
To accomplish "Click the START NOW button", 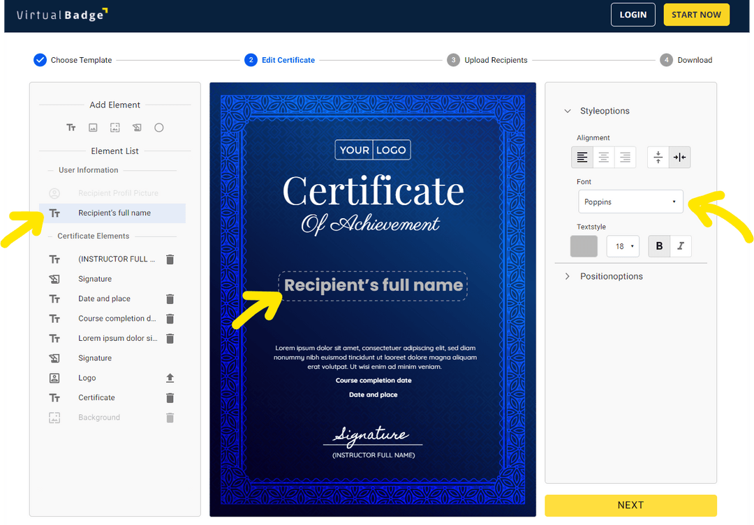I will click(696, 14).
